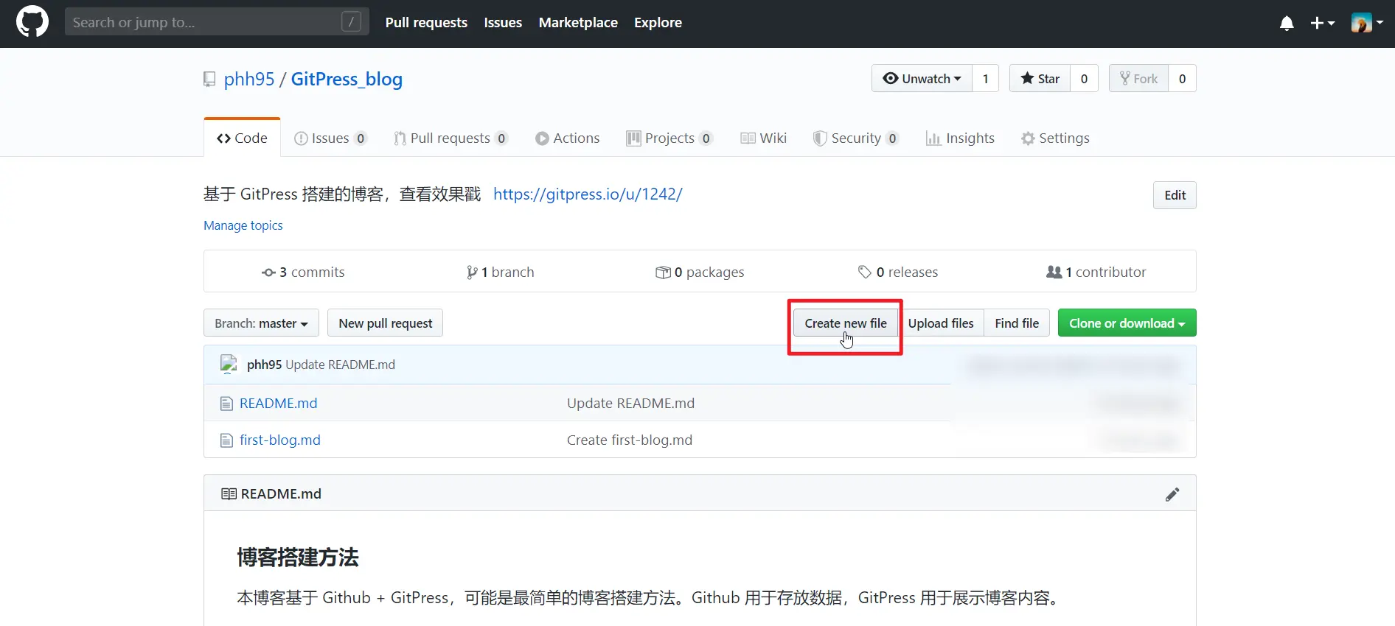
Task: Open the Settings tab
Action: pyautogui.click(x=1055, y=138)
